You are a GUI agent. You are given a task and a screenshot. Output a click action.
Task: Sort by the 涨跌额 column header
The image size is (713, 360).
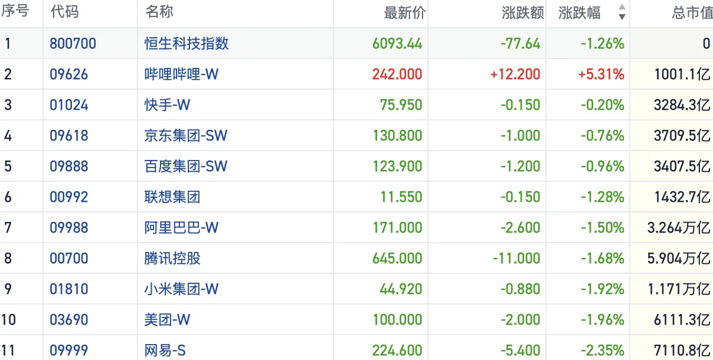click(522, 12)
